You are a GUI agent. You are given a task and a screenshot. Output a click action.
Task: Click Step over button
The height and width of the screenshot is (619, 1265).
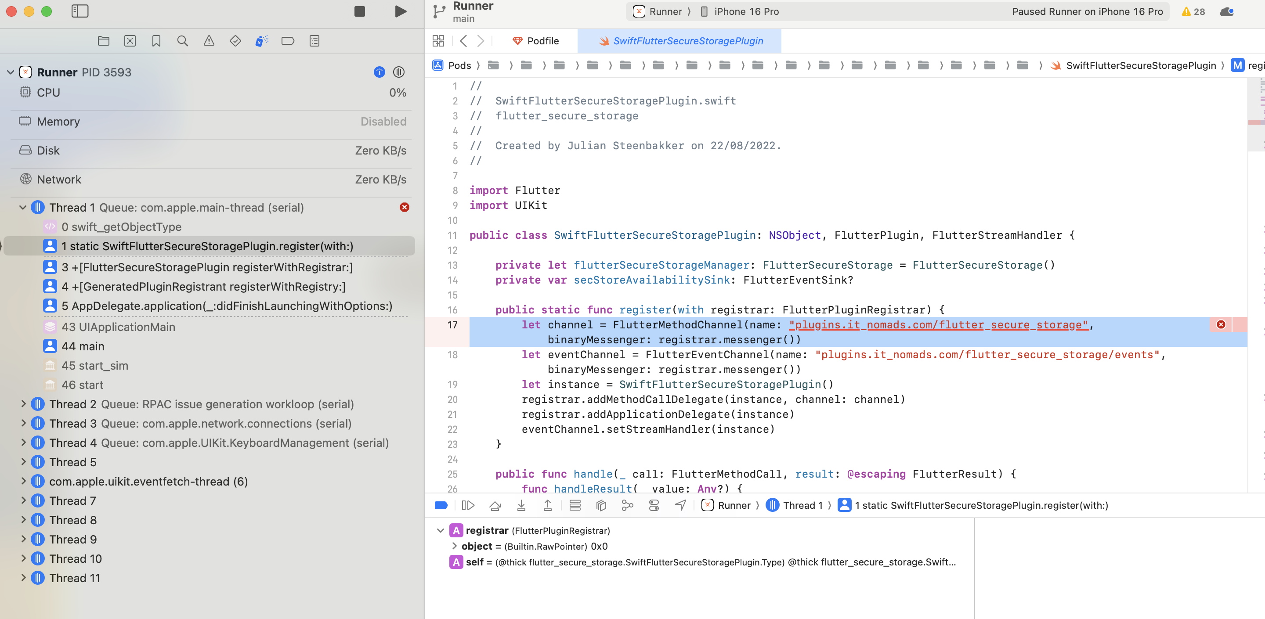495,505
